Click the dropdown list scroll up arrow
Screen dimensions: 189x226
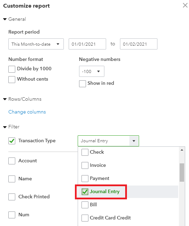tap(182, 150)
